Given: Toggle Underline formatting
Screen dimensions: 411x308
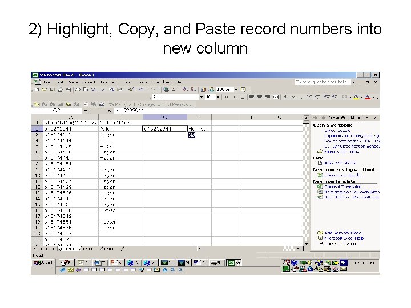Looking at the screenshot, I should click(242, 96).
